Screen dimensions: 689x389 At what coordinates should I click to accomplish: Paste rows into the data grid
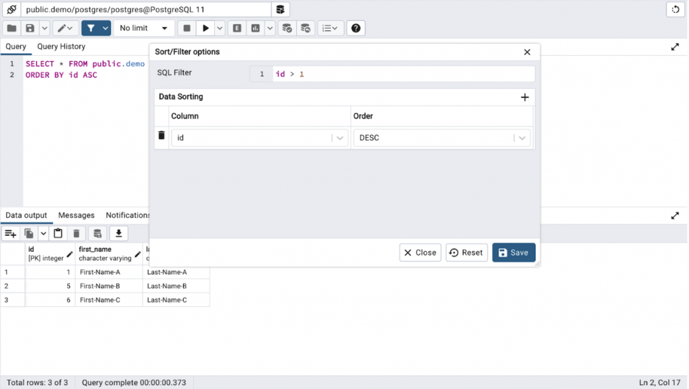[x=58, y=233]
